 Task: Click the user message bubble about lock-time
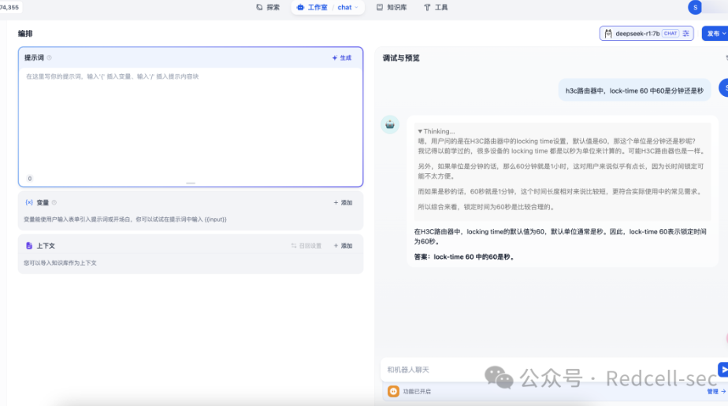pos(634,90)
